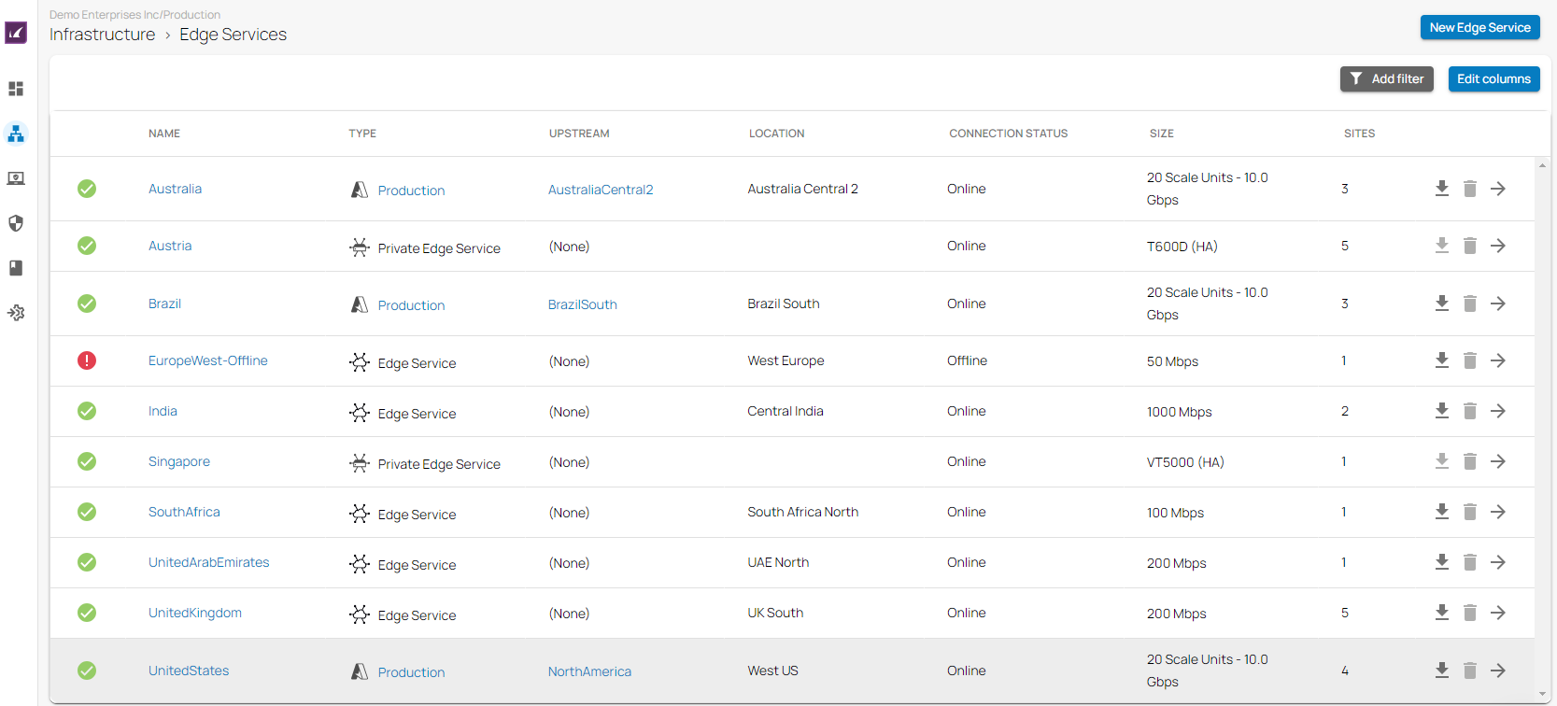
Task: Open the Dashboard icon in sidebar
Action: coord(16,89)
